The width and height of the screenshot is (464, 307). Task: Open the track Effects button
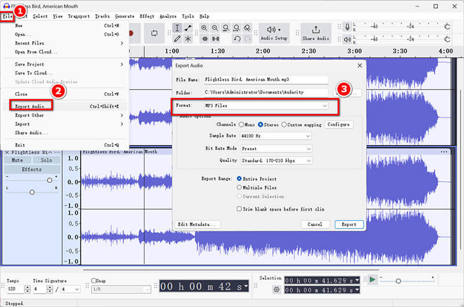tap(32, 169)
